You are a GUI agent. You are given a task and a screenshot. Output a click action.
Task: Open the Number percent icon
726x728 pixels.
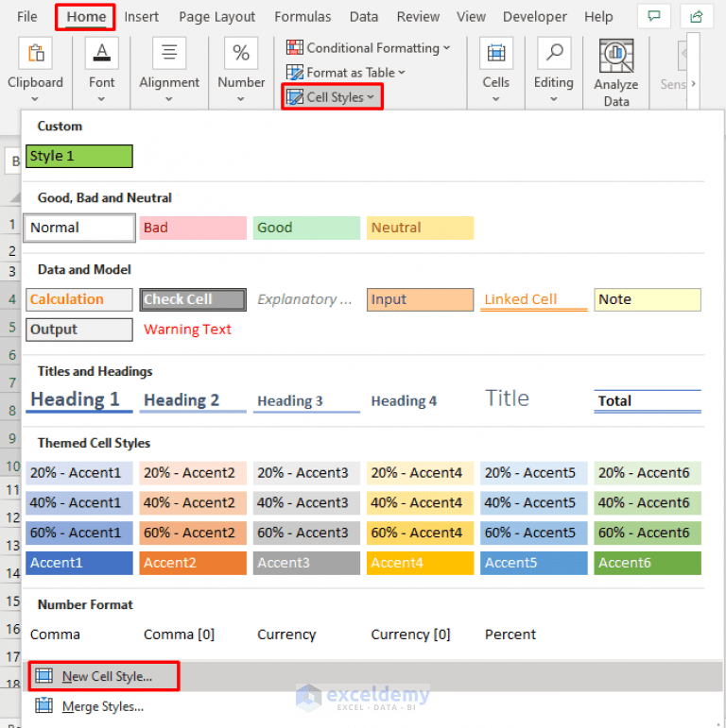pyautogui.click(x=241, y=54)
